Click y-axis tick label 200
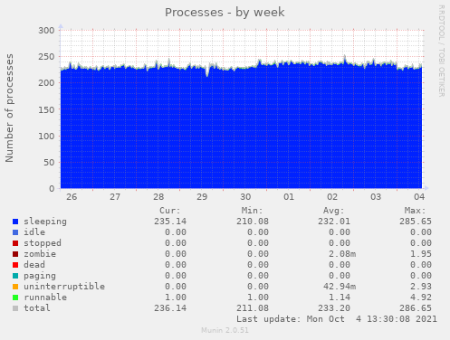450x340 pixels. 46,83
